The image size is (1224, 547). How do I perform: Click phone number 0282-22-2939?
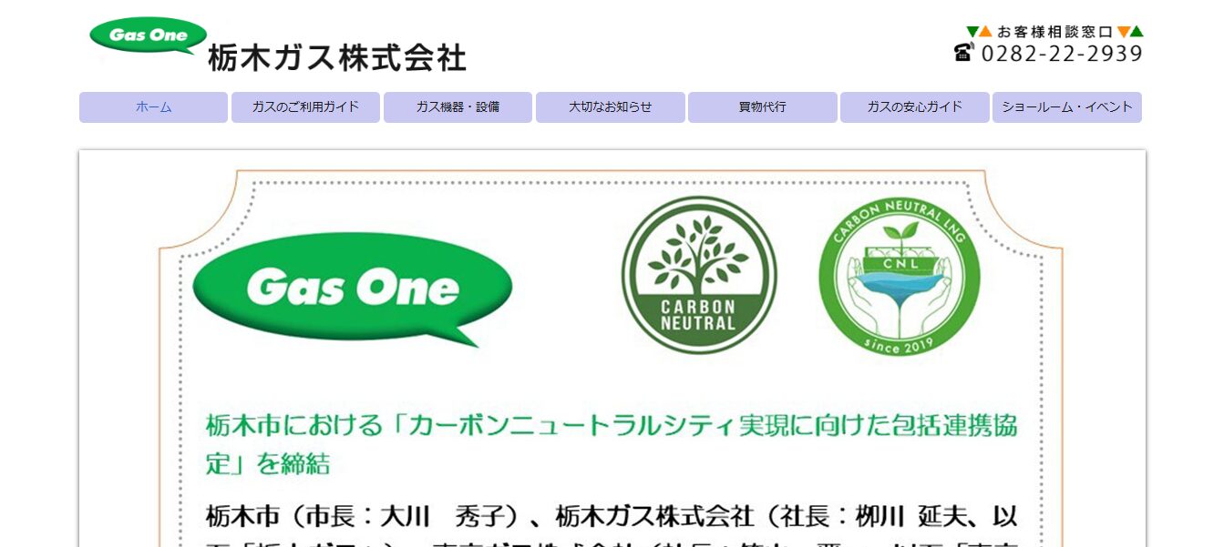pos(1062,54)
